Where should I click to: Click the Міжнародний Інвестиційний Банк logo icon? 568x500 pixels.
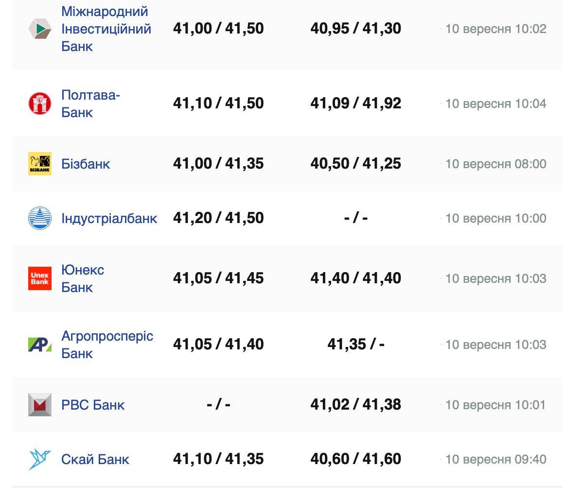click(x=39, y=29)
